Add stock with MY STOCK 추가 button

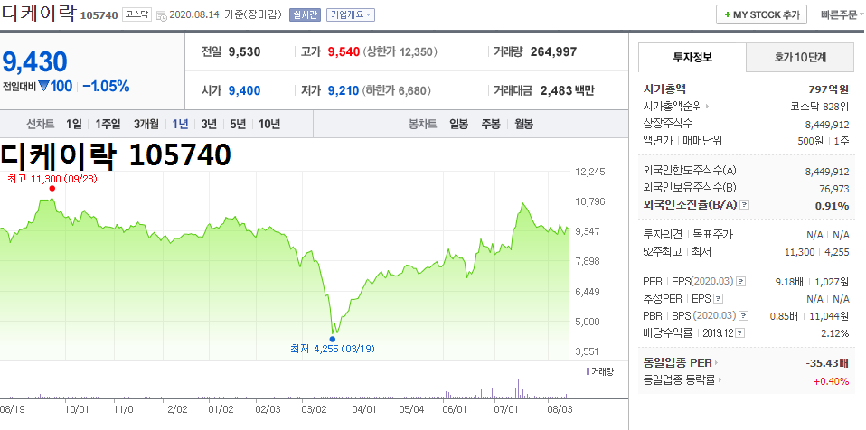762,14
